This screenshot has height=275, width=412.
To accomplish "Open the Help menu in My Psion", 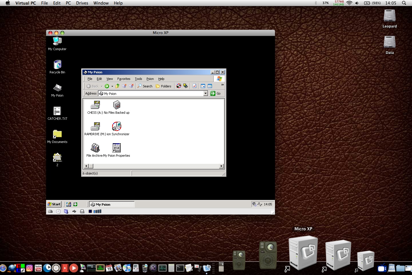I will 161,79.
